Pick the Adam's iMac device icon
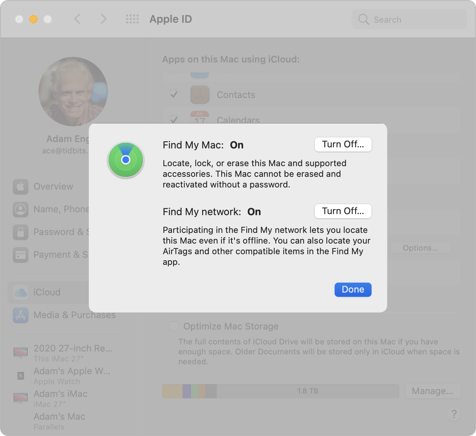 [21, 398]
